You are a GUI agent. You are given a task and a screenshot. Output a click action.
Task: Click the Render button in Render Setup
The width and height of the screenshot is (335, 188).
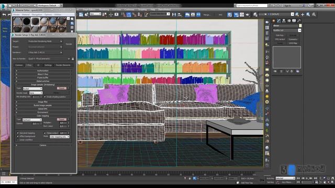(69, 44)
